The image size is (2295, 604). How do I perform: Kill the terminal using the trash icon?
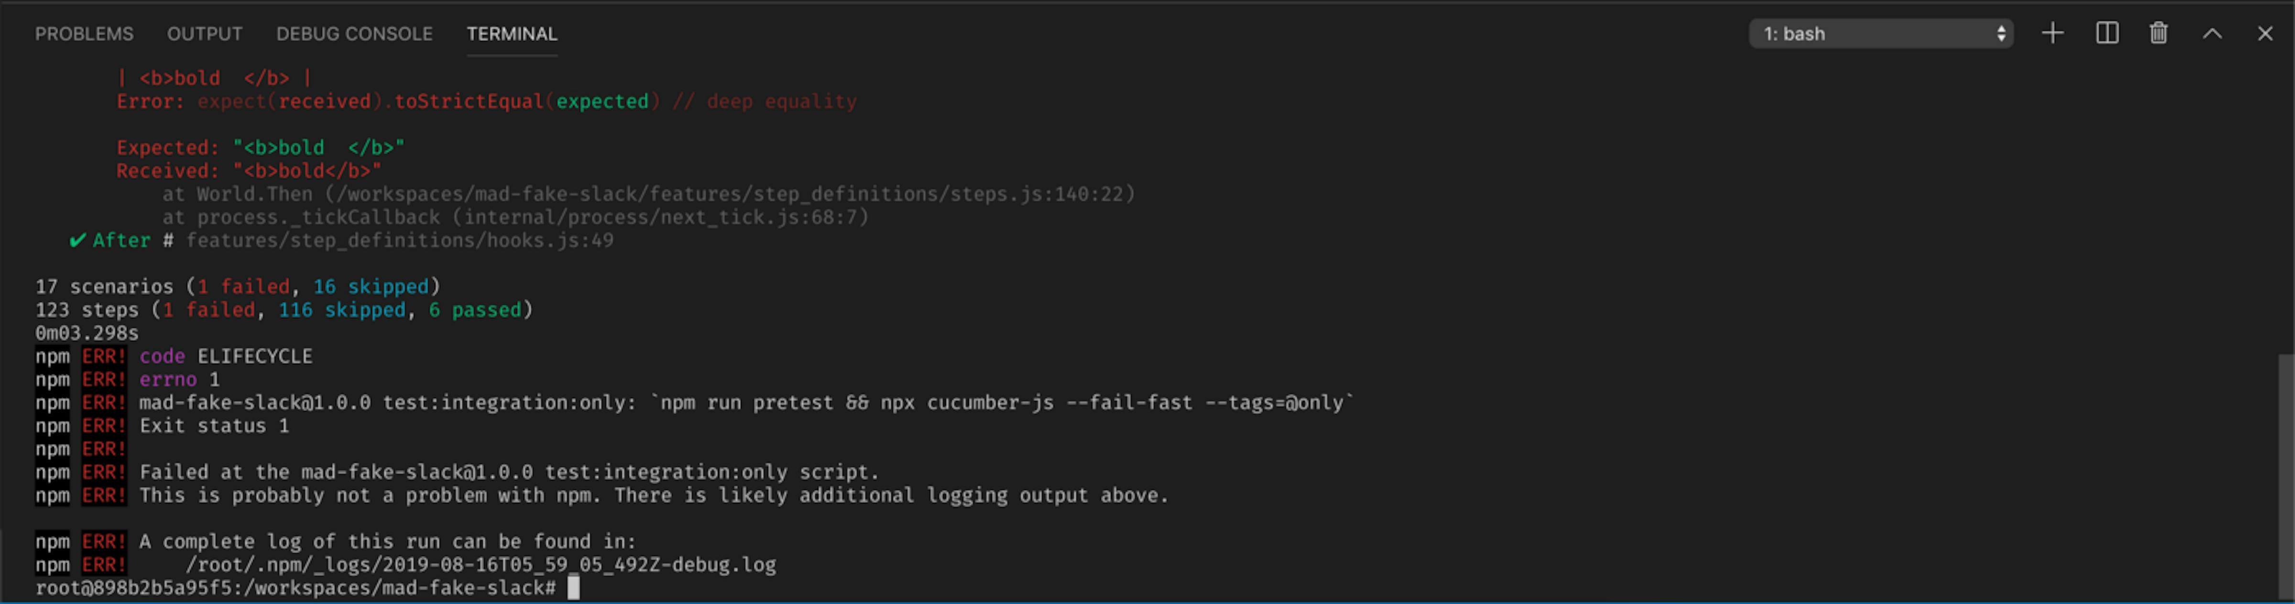click(x=2159, y=34)
